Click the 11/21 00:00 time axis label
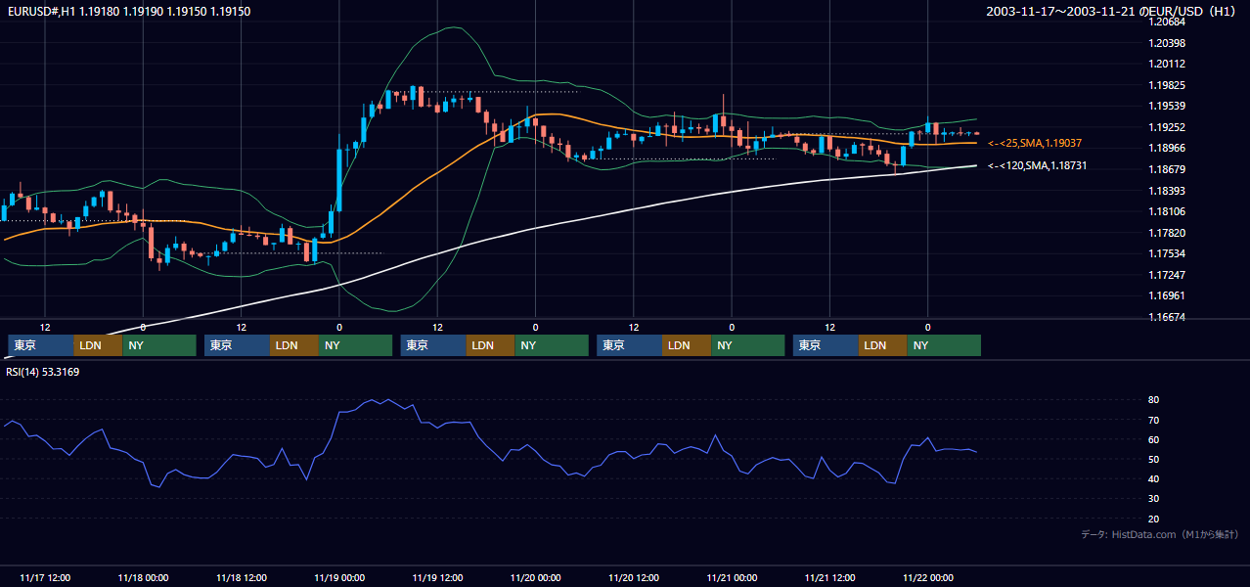The height and width of the screenshot is (587, 1250). (732, 578)
